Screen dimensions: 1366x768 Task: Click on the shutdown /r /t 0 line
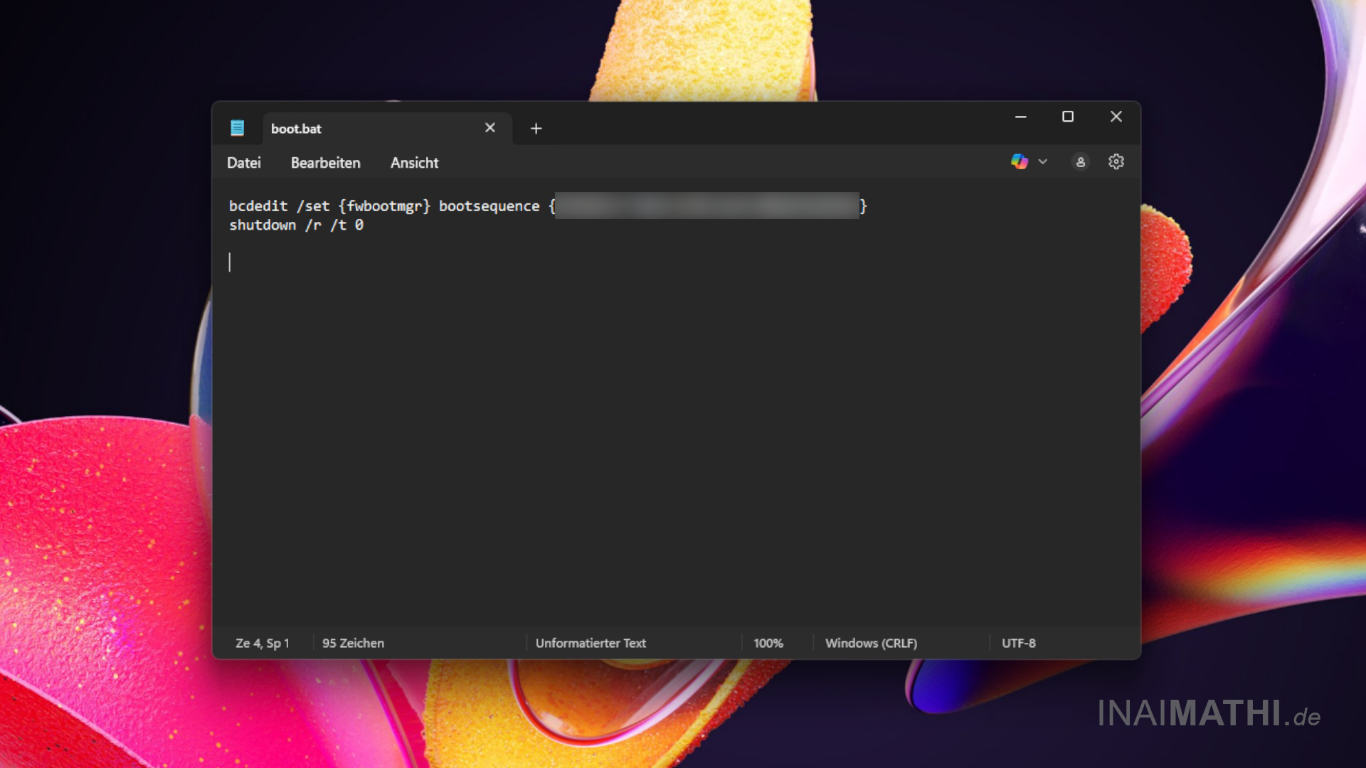click(296, 225)
